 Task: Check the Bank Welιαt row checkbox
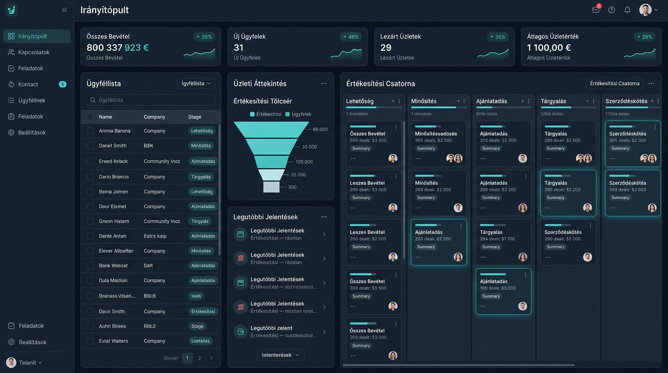pos(90,266)
